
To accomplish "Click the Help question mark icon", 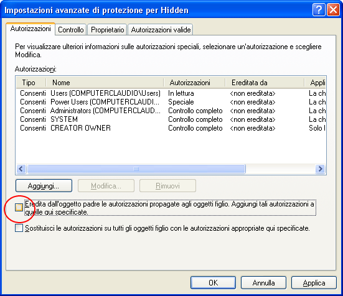I will pyautogui.click(x=319, y=10).
